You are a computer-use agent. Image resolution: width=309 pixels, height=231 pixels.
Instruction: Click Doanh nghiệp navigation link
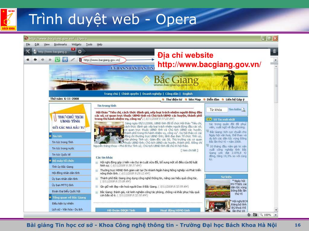click(x=152, y=94)
